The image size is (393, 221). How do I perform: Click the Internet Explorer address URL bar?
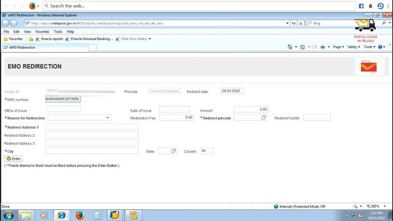point(155,23)
